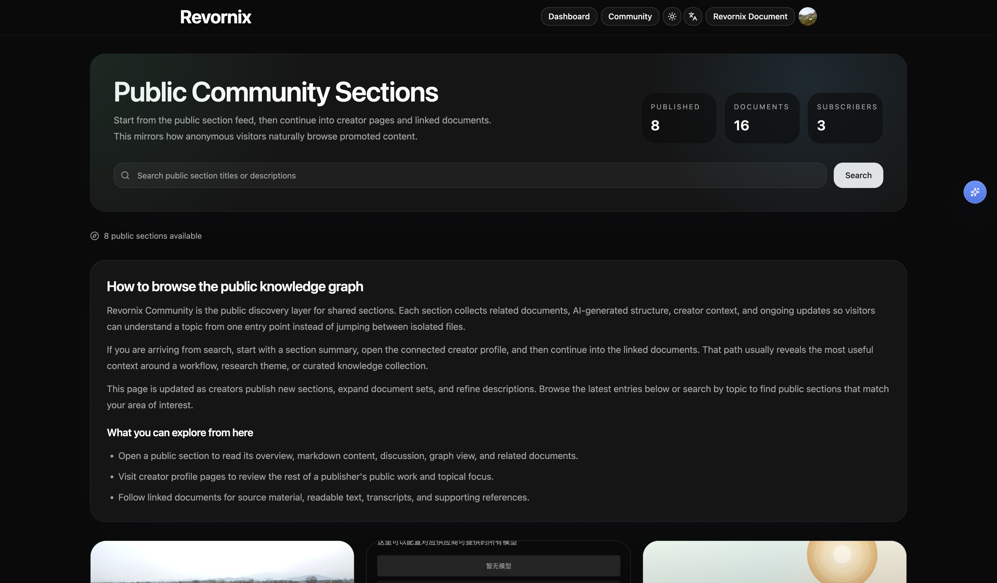
Task: Click the 暂无模型 placeholder bar
Action: pos(498,566)
